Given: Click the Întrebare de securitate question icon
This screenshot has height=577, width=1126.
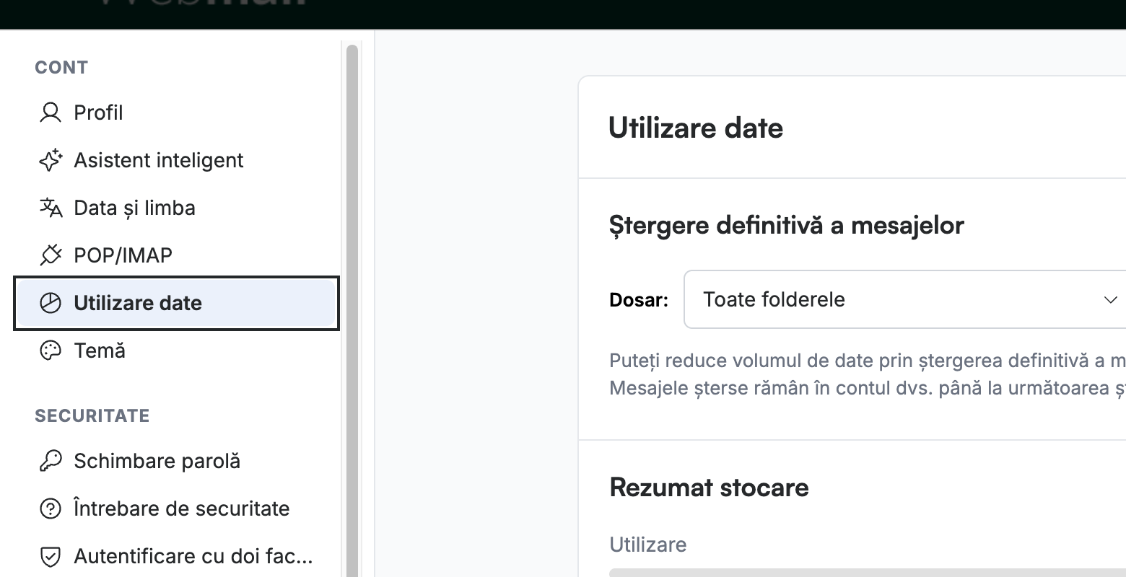Looking at the screenshot, I should [x=50, y=508].
